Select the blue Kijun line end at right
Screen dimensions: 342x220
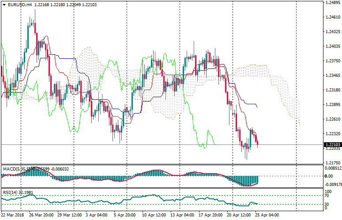pyautogui.click(x=256, y=106)
